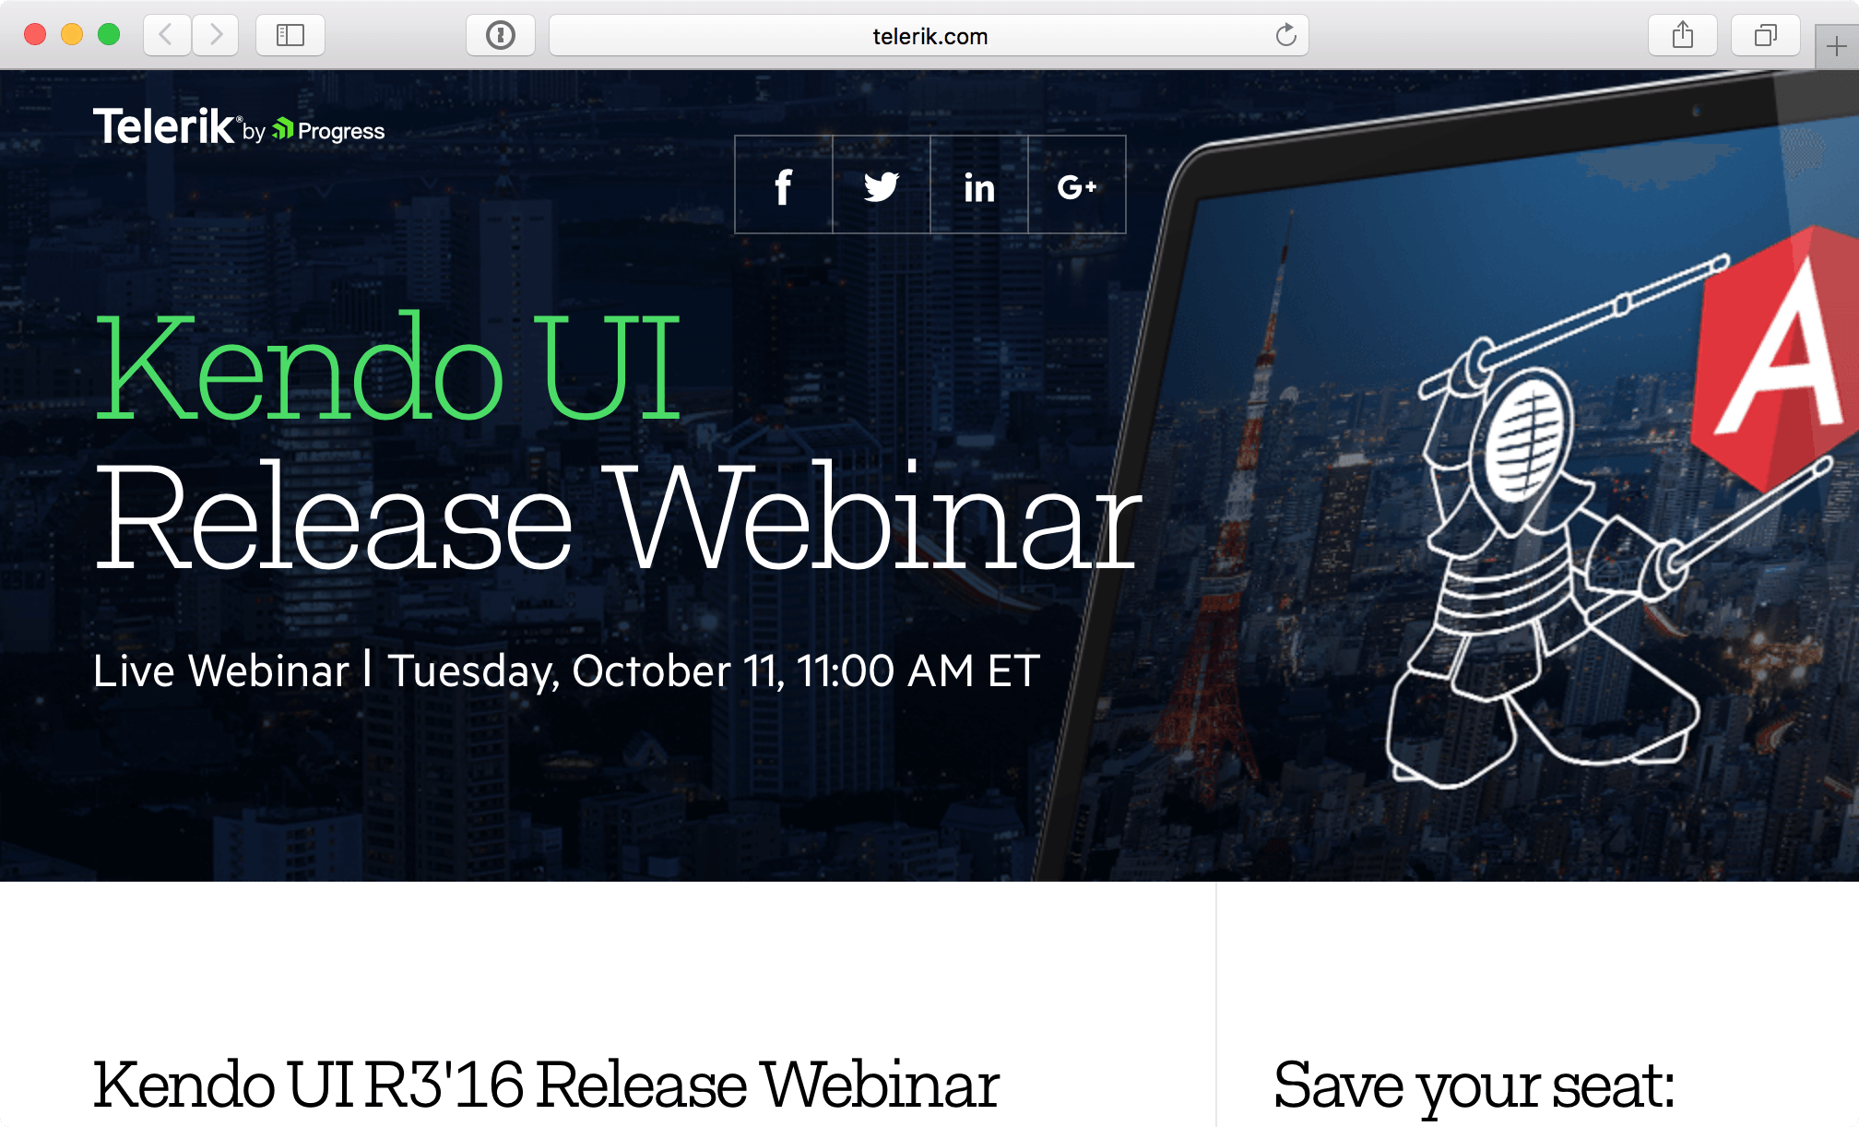Viewport: 1859px width, 1127px height.
Task: Go forward using Safari forward arrow
Action: (x=216, y=35)
